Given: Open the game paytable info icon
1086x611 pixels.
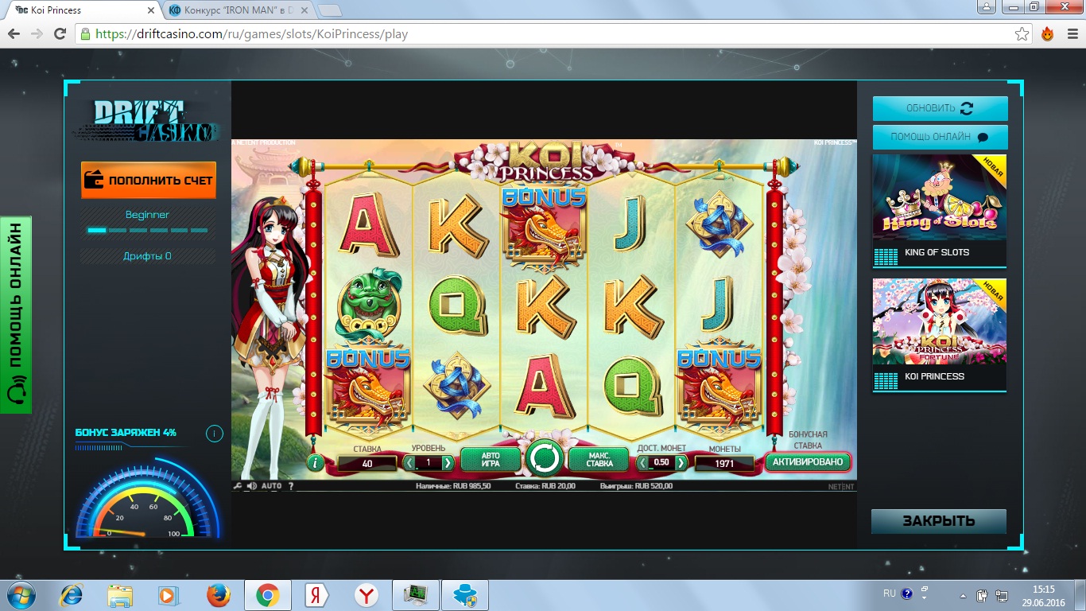Looking at the screenshot, I should 316,462.
